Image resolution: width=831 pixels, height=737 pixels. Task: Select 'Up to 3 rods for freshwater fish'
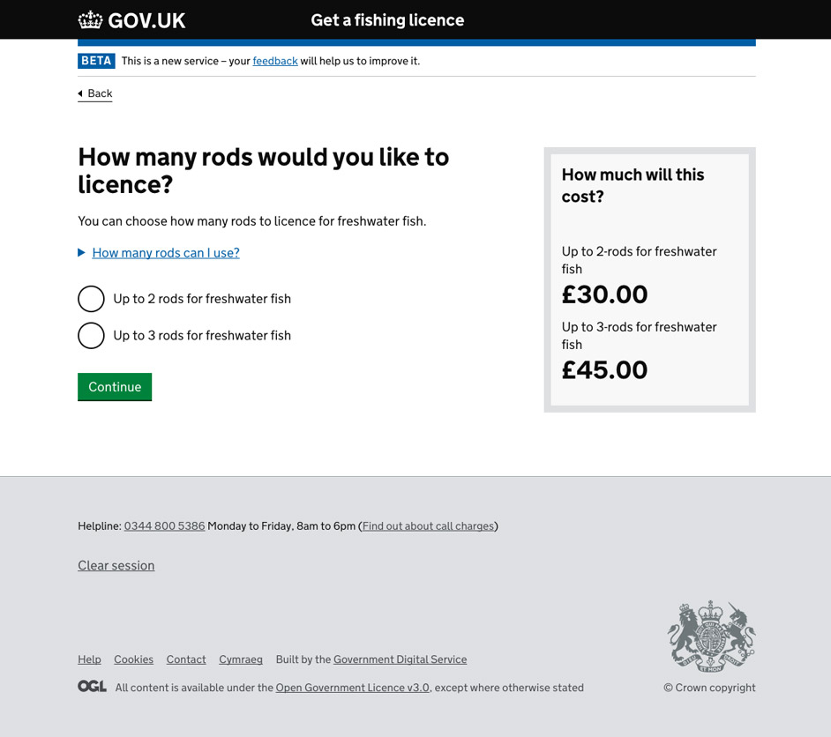pyautogui.click(x=91, y=335)
